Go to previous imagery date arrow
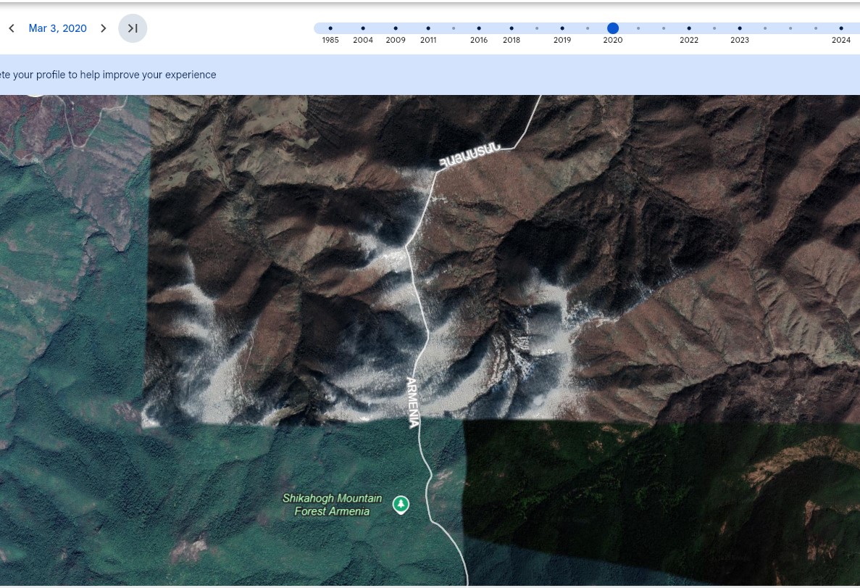 [12, 28]
